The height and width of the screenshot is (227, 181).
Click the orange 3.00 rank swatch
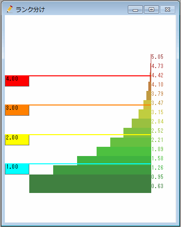pos(17,110)
